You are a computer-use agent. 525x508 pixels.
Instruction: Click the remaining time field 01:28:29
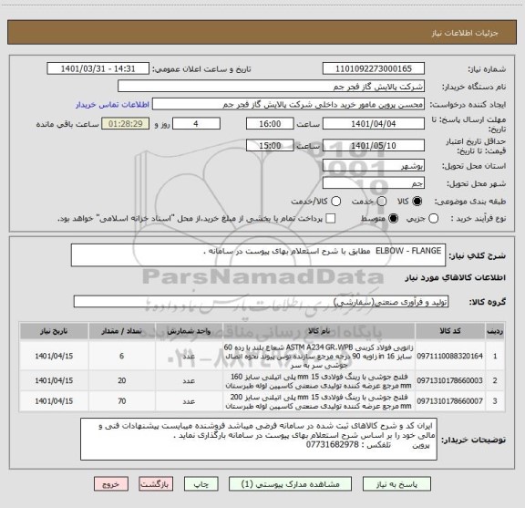(126, 124)
